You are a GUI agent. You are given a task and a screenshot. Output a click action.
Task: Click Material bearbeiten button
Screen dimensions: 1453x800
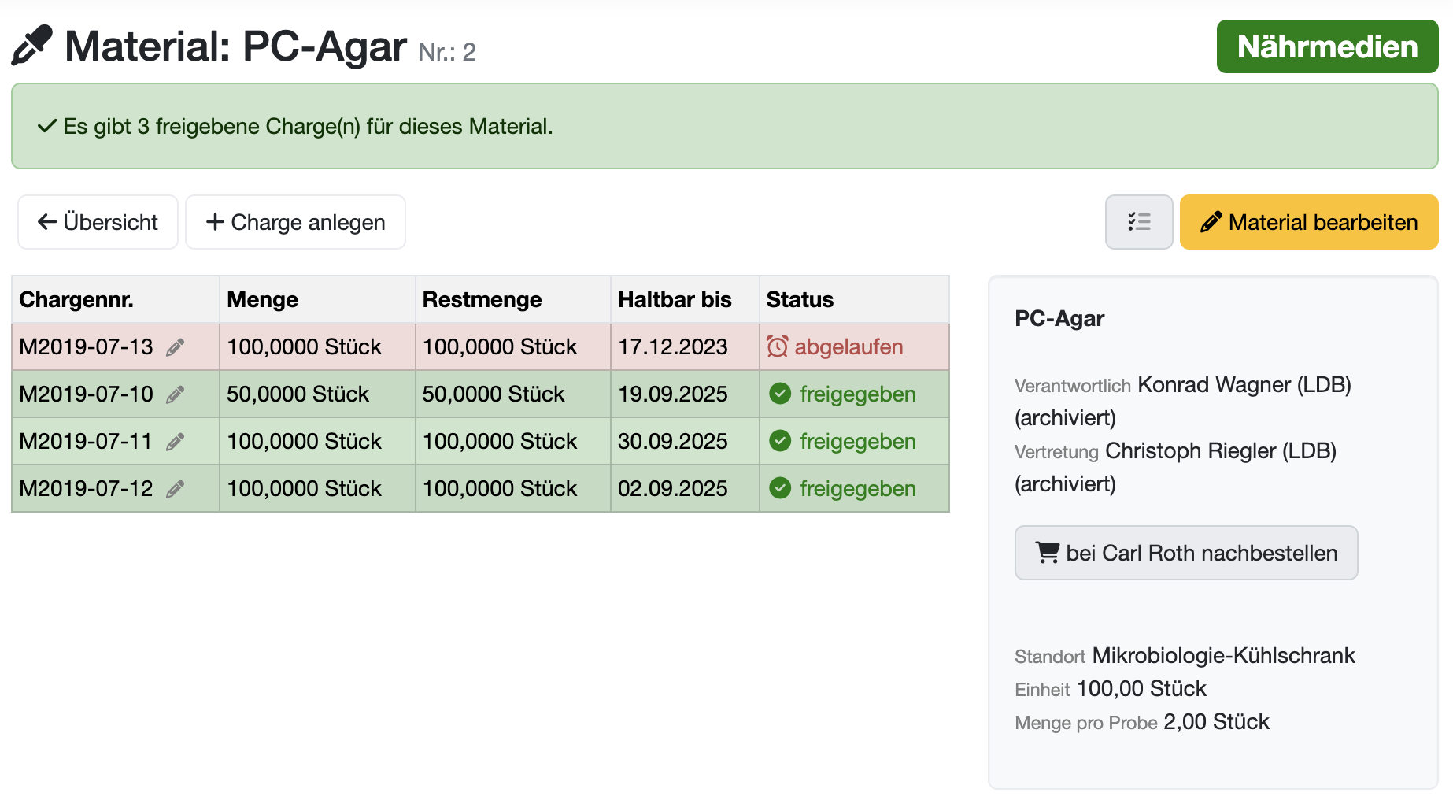tap(1308, 222)
